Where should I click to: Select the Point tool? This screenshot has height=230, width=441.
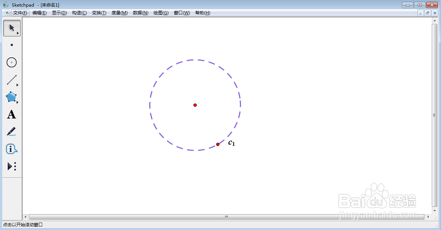(x=11, y=45)
